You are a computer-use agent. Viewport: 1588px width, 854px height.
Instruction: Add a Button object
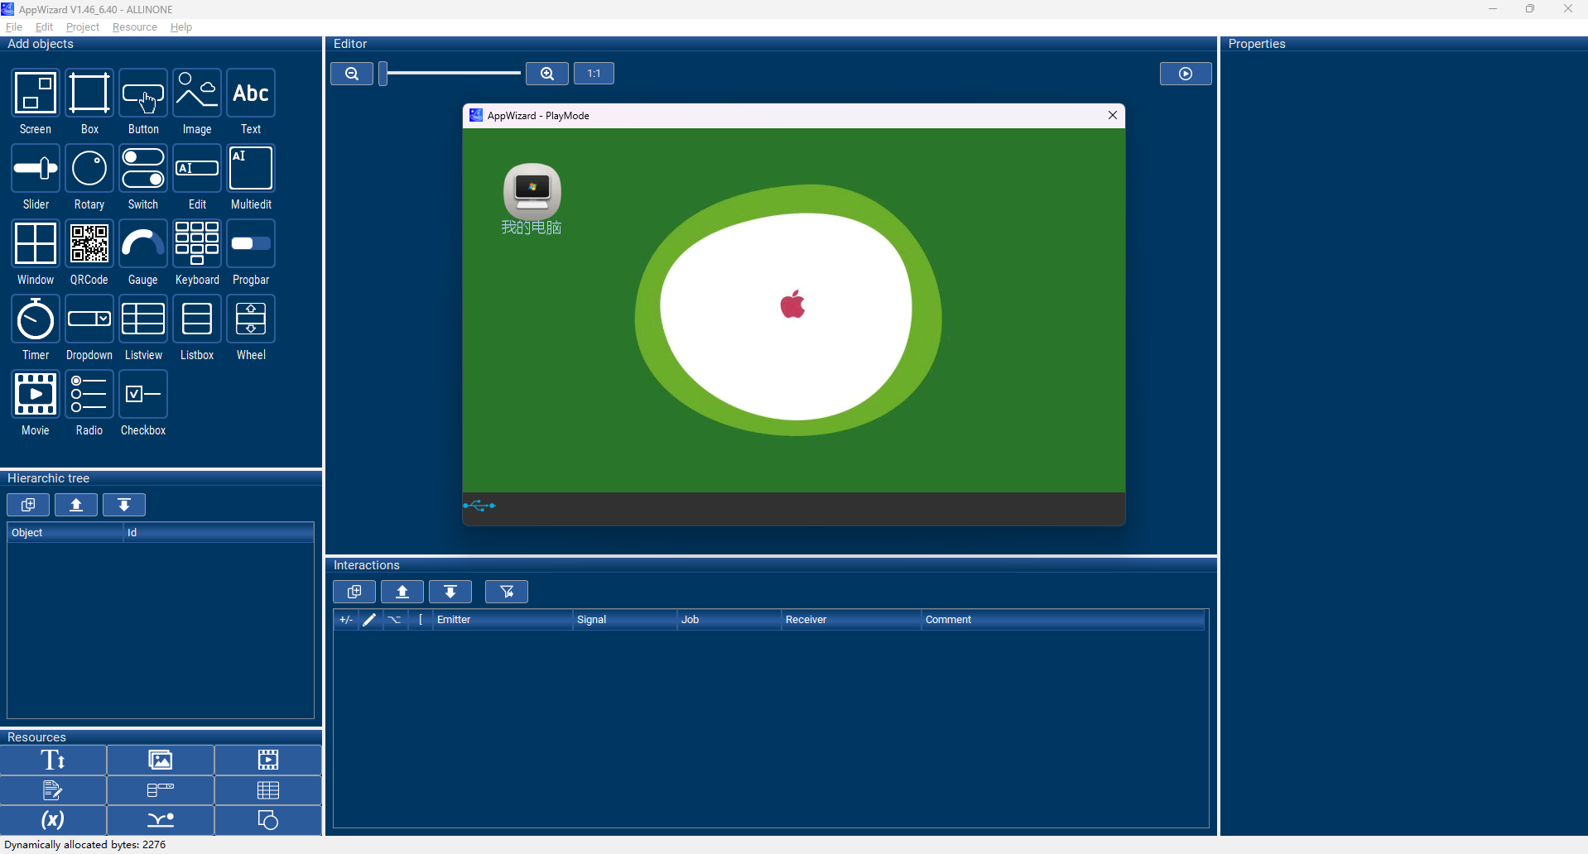(143, 92)
